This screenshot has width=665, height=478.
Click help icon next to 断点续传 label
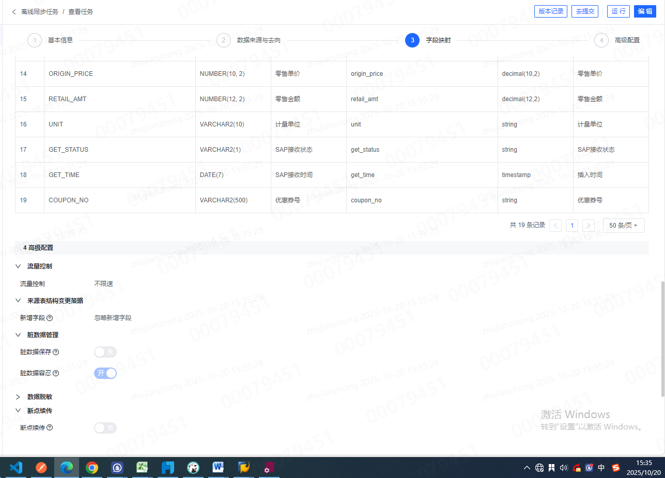pos(50,428)
